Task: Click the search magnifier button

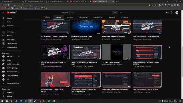Action: coord(115,13)
